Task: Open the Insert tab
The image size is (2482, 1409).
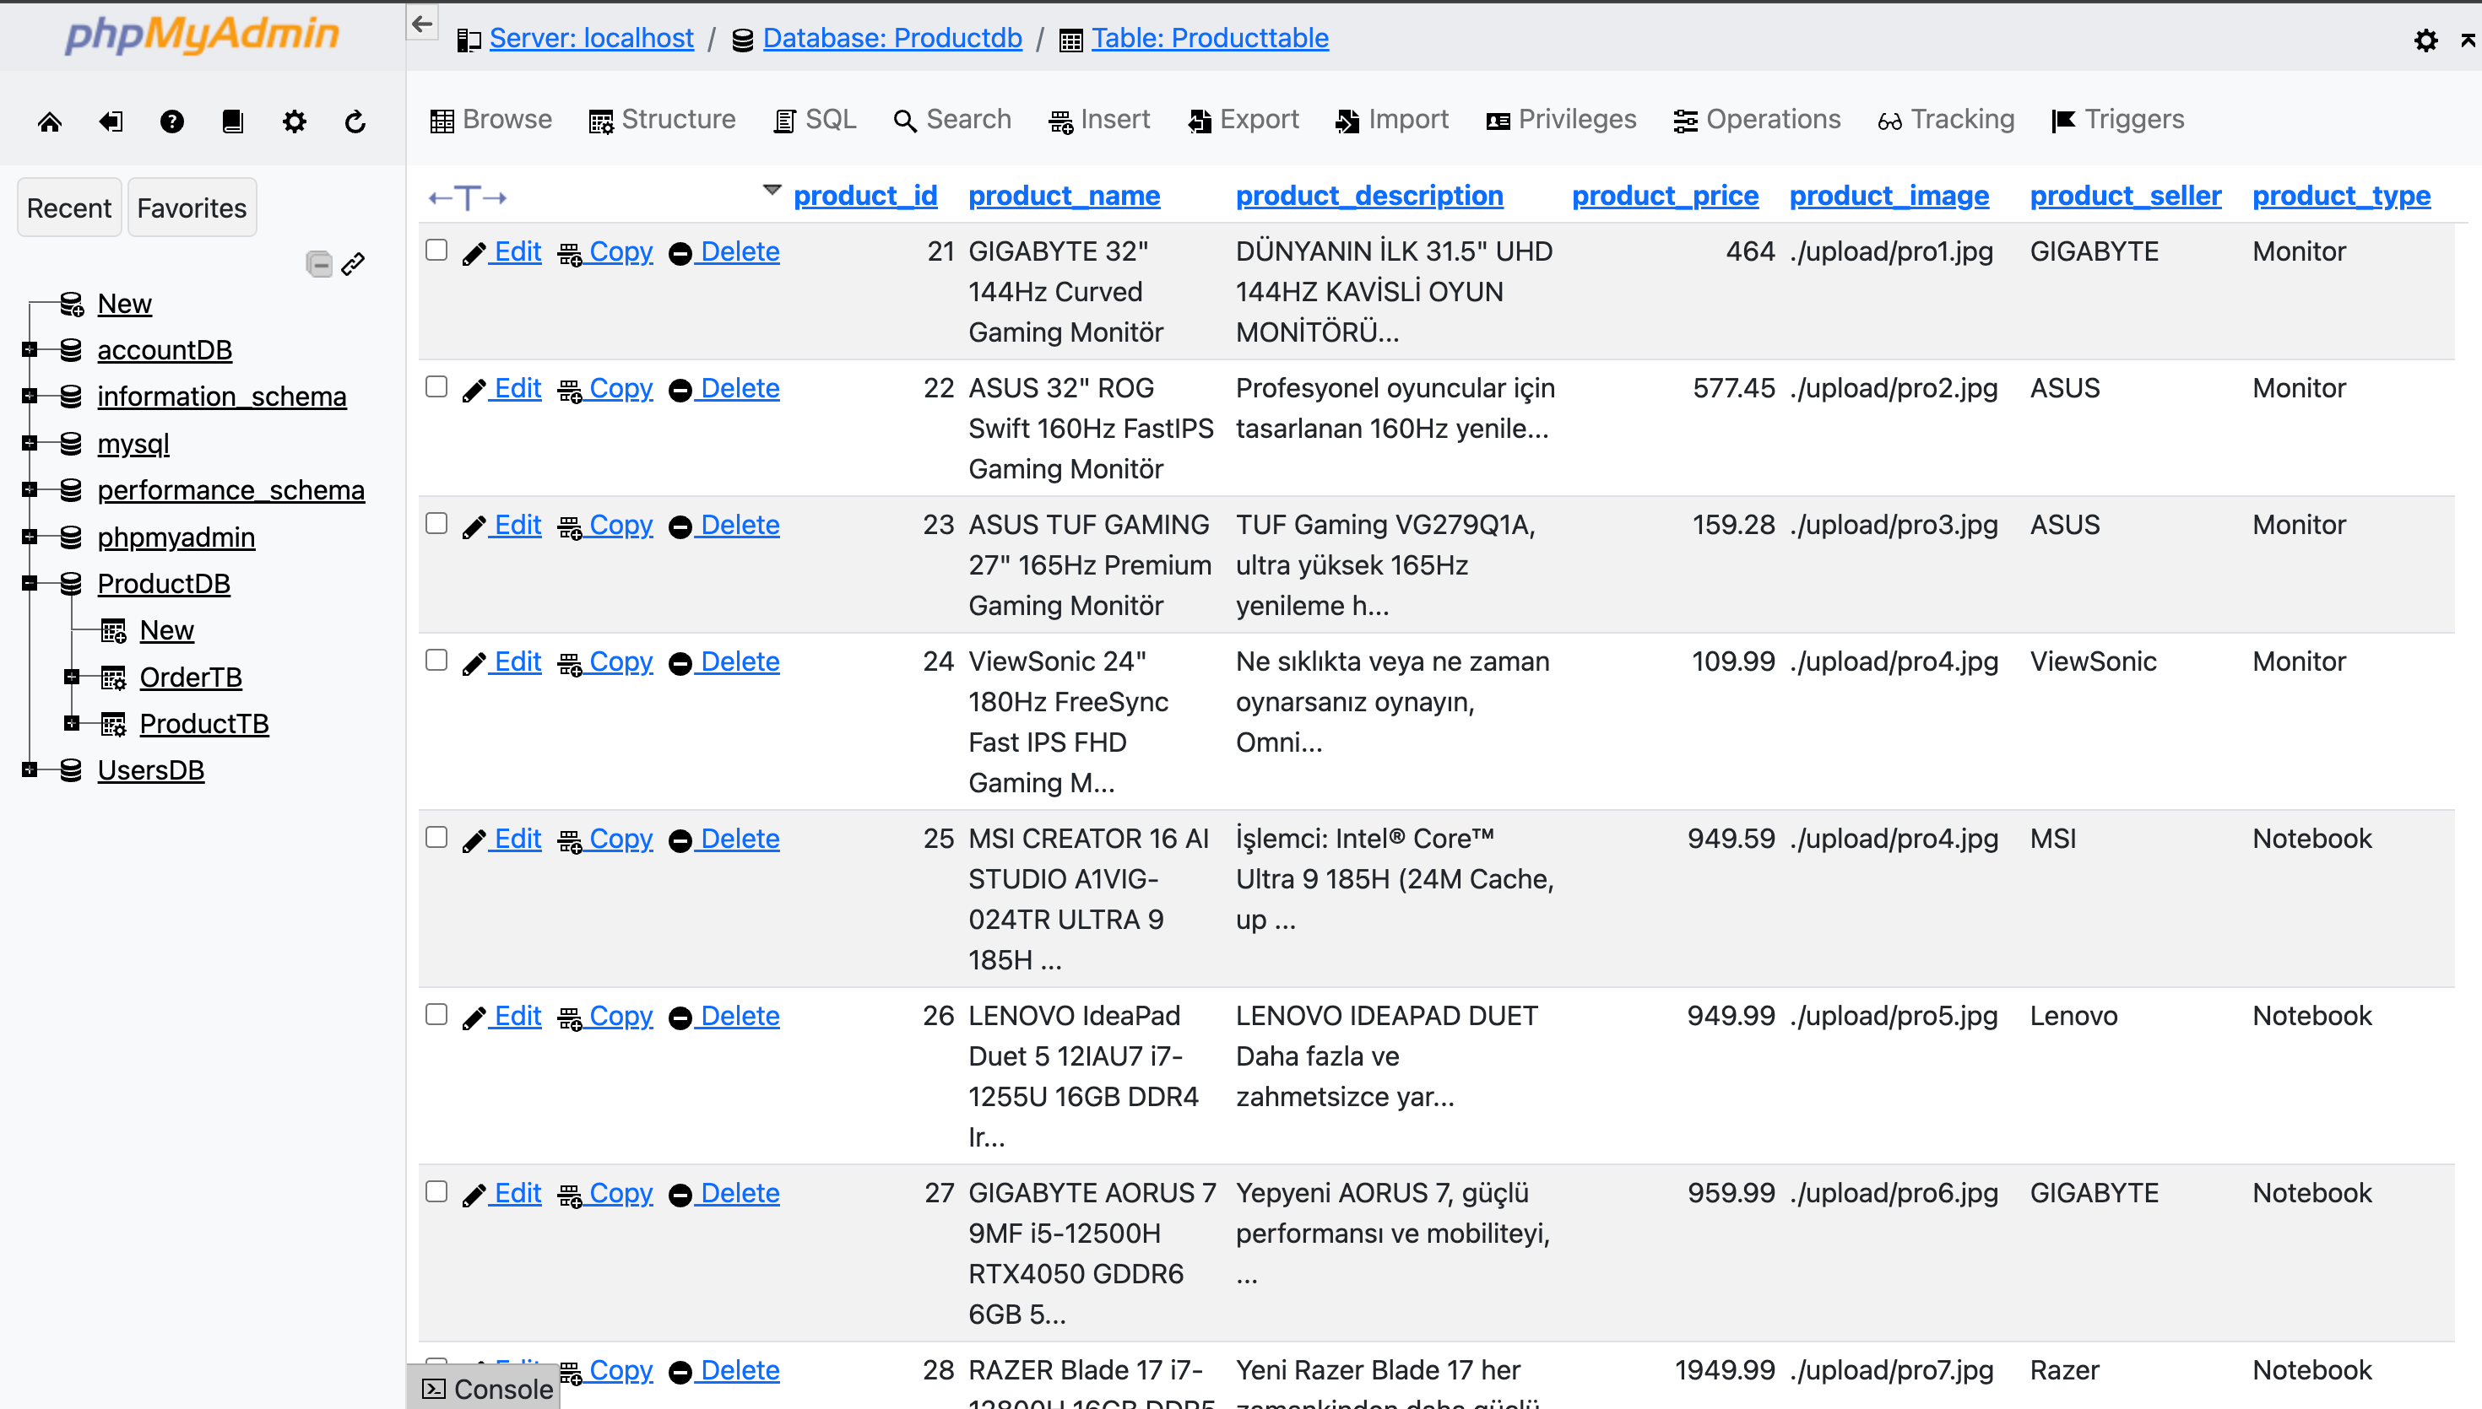Action: [x=1100, y=119]
